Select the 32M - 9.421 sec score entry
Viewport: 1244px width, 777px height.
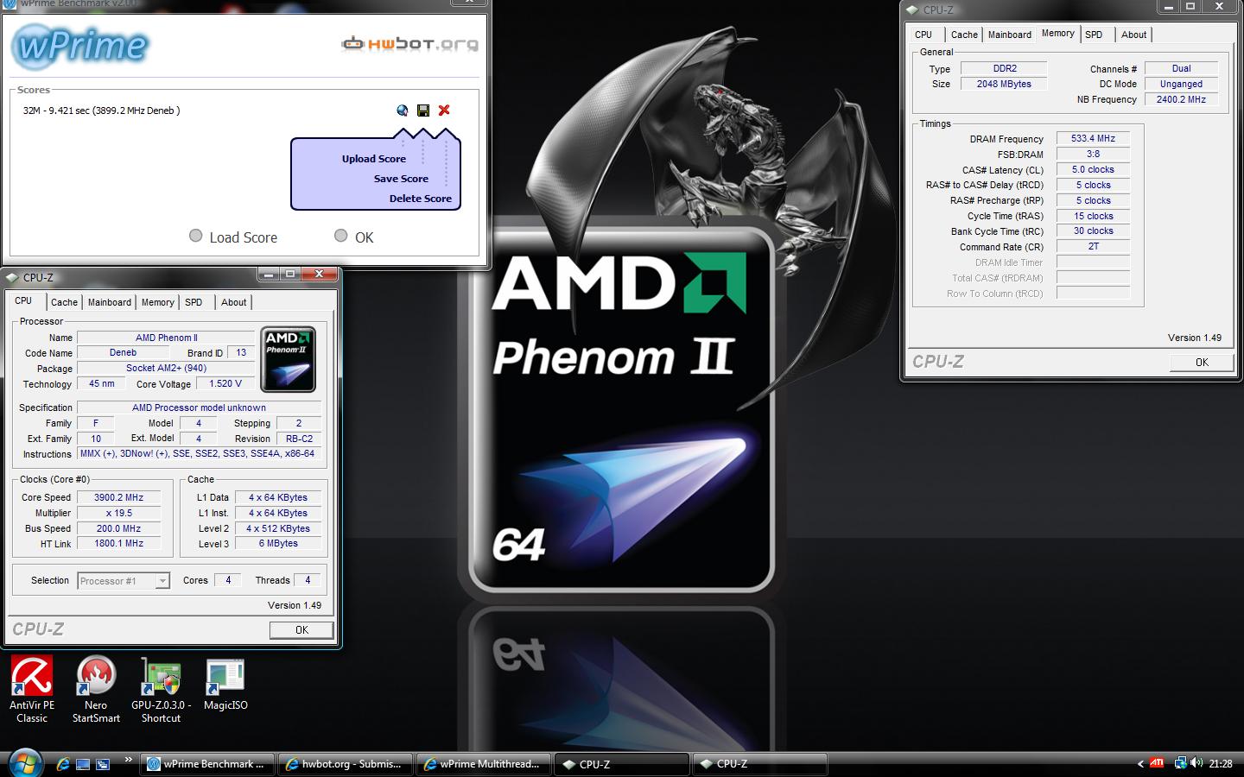[101, 111]
